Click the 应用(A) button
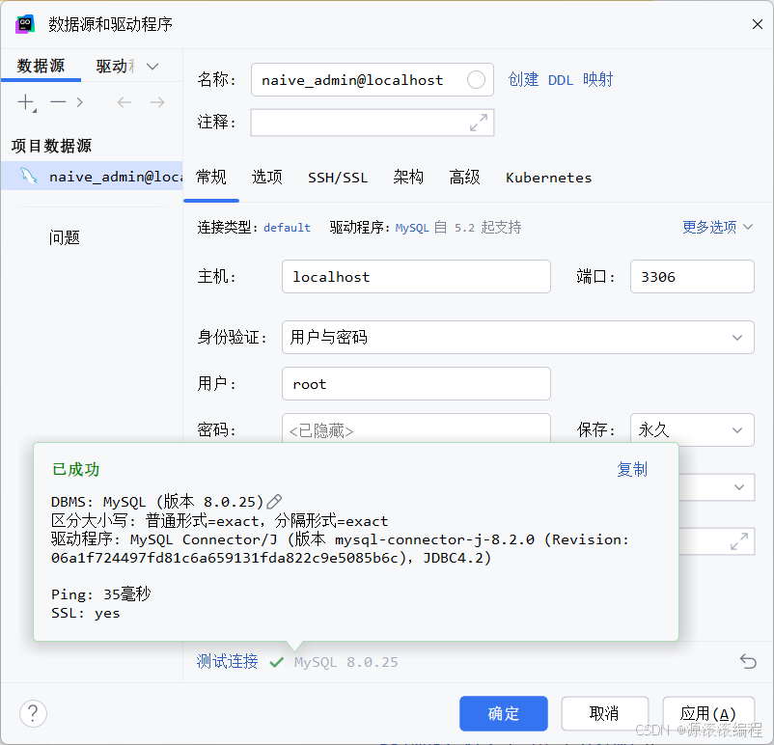Screen dimensions: 774x745 point(708,713)
